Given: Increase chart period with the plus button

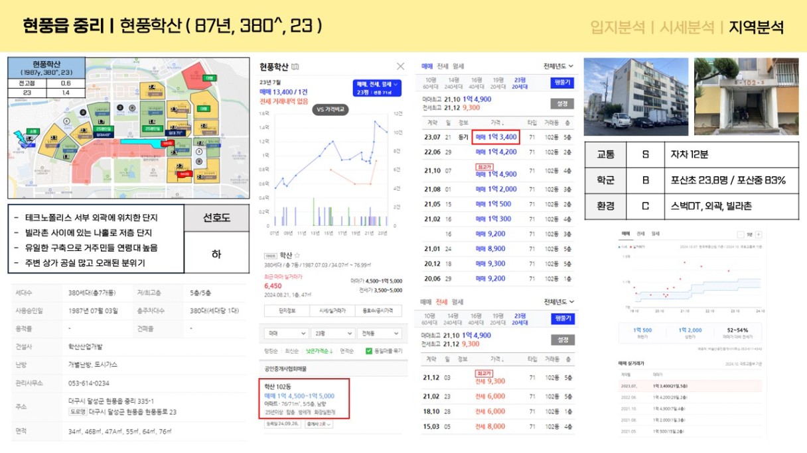Looking at the screenshot, I should click(759, 234).
